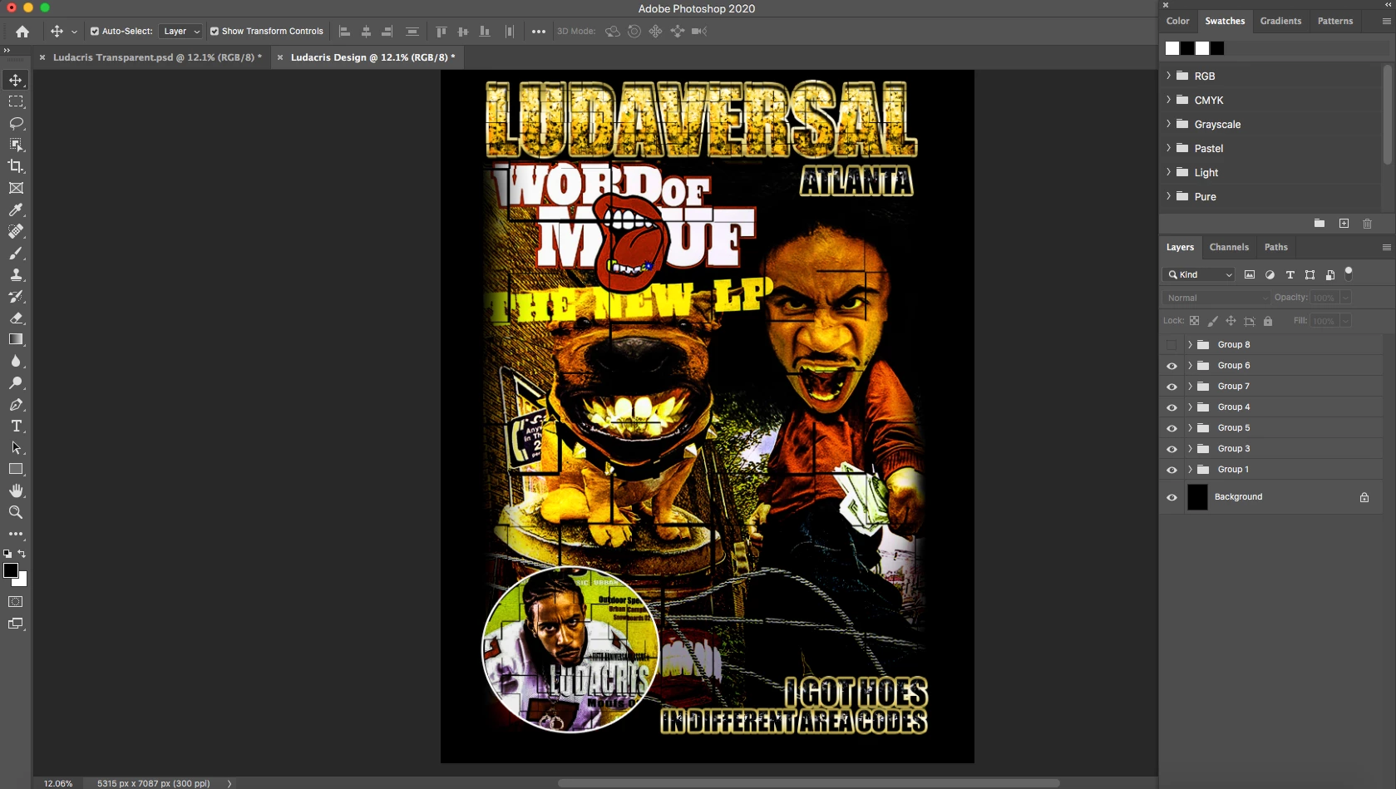Select the Pen tool
Image resolution: width=1396 pixels, height=789 pixels.
click(x=16, y=404)
